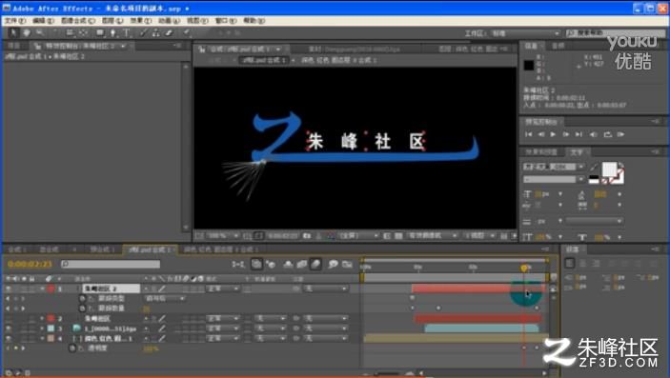Image resolution: width=670 pixels, height=378 pixels.
Task: Jump to first frame in preview controls
Action: point(529,134)
